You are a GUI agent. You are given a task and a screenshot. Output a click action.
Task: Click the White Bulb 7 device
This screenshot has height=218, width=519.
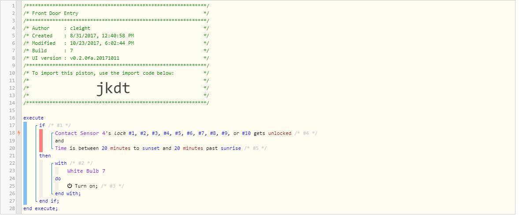[x=86, y=171]
